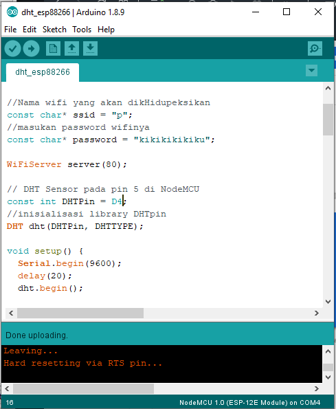Click the //inisialisasi library DHTpin comment
This screenshot has height=409, width=336.
point(87,214)
